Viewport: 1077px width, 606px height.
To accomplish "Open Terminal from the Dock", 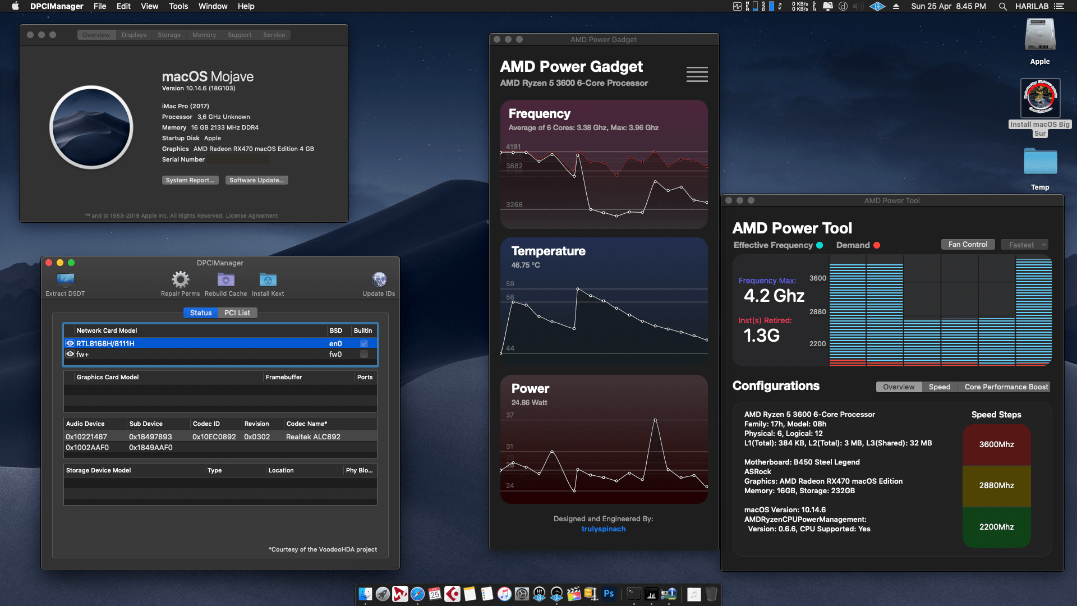I will pyautogui.click(x=634, y=594).
